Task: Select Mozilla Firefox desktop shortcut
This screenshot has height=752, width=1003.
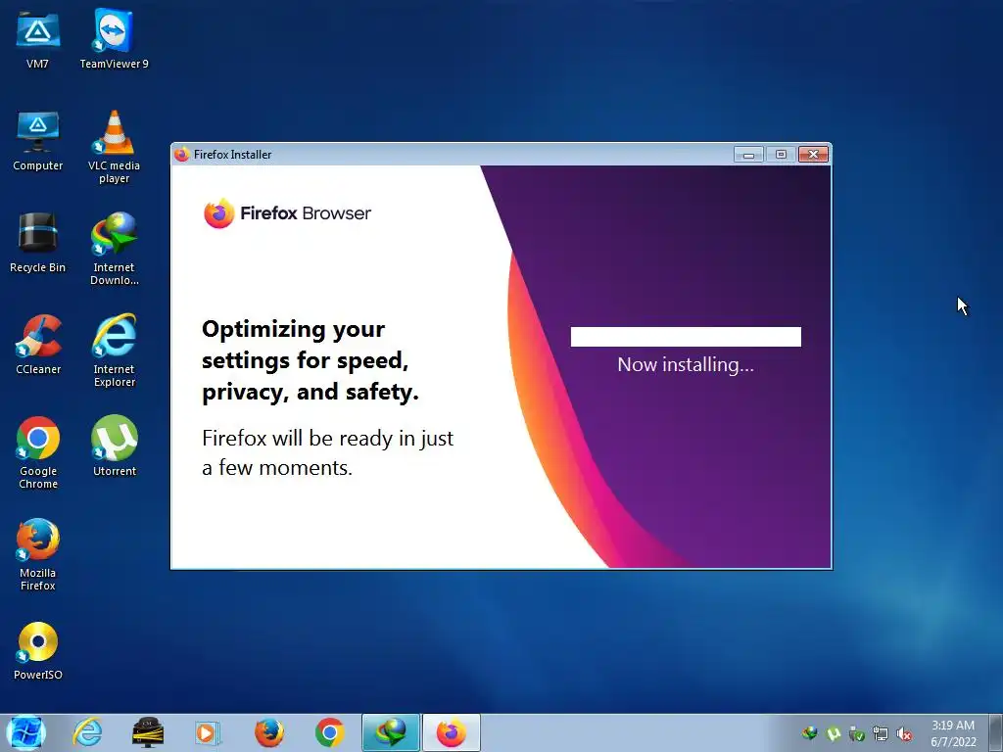Action: [38, 554]
